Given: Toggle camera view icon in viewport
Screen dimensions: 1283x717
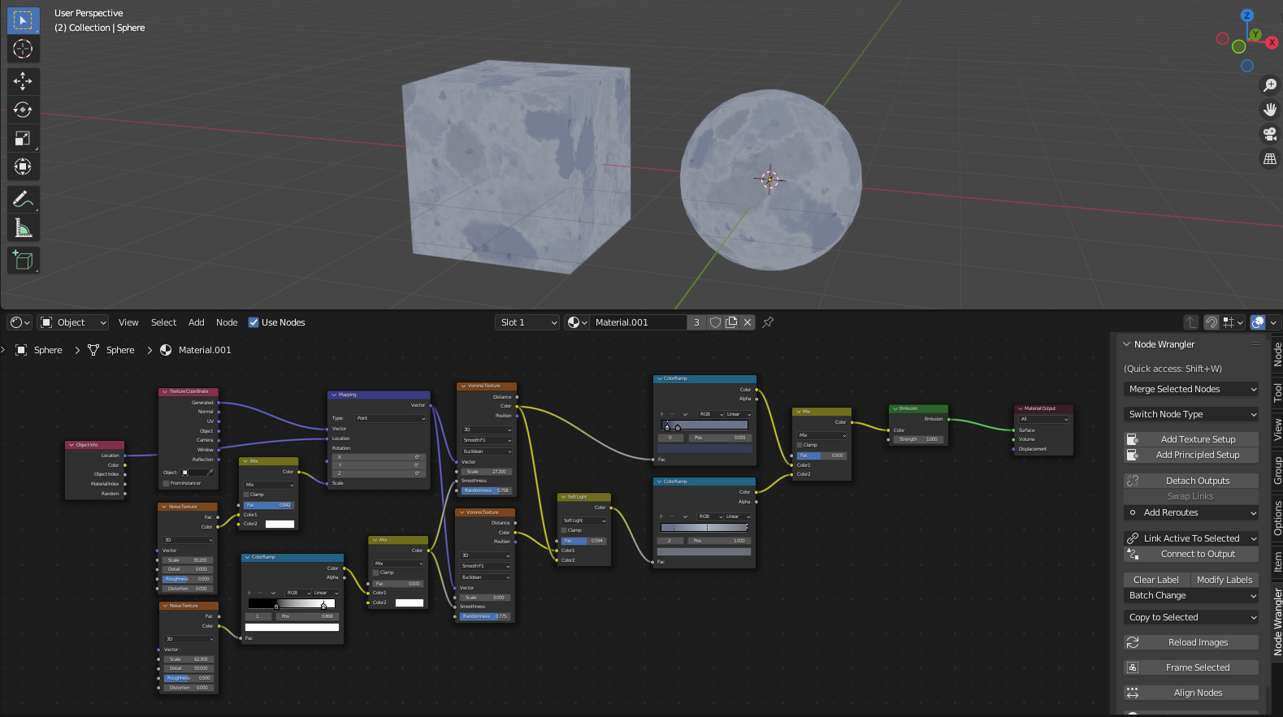Looking at the screenshot, I should [1269, 134].
